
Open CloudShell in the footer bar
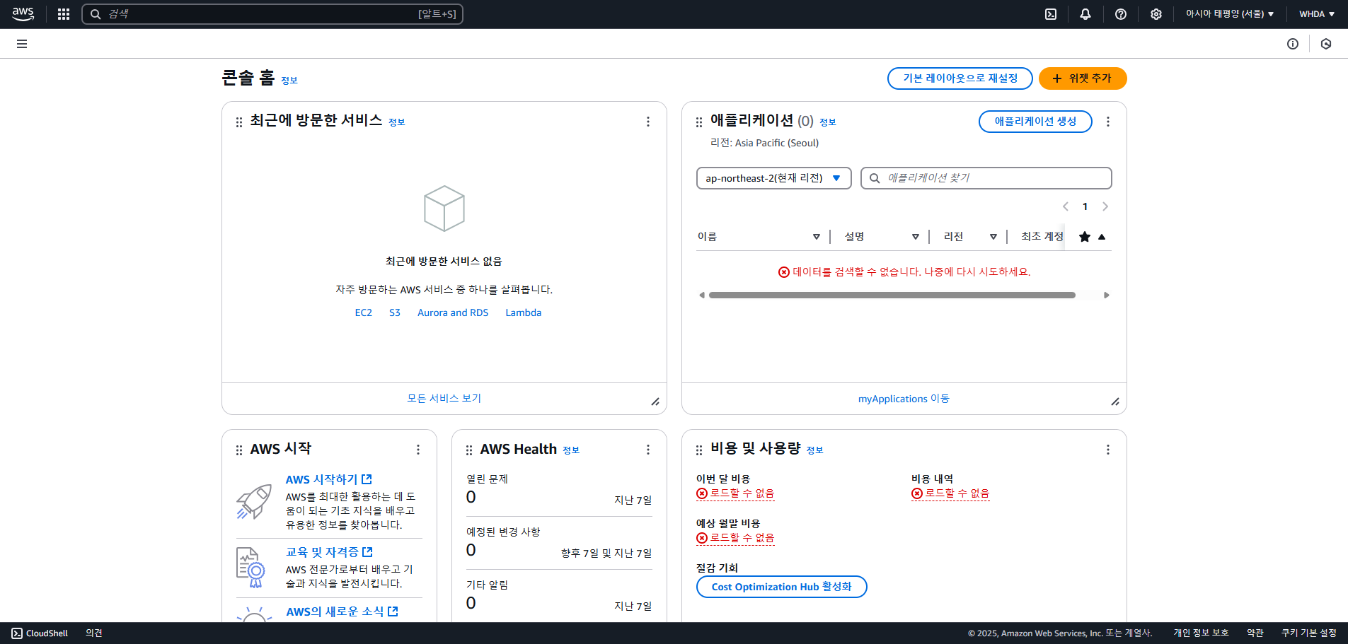(x=40, y=633)
